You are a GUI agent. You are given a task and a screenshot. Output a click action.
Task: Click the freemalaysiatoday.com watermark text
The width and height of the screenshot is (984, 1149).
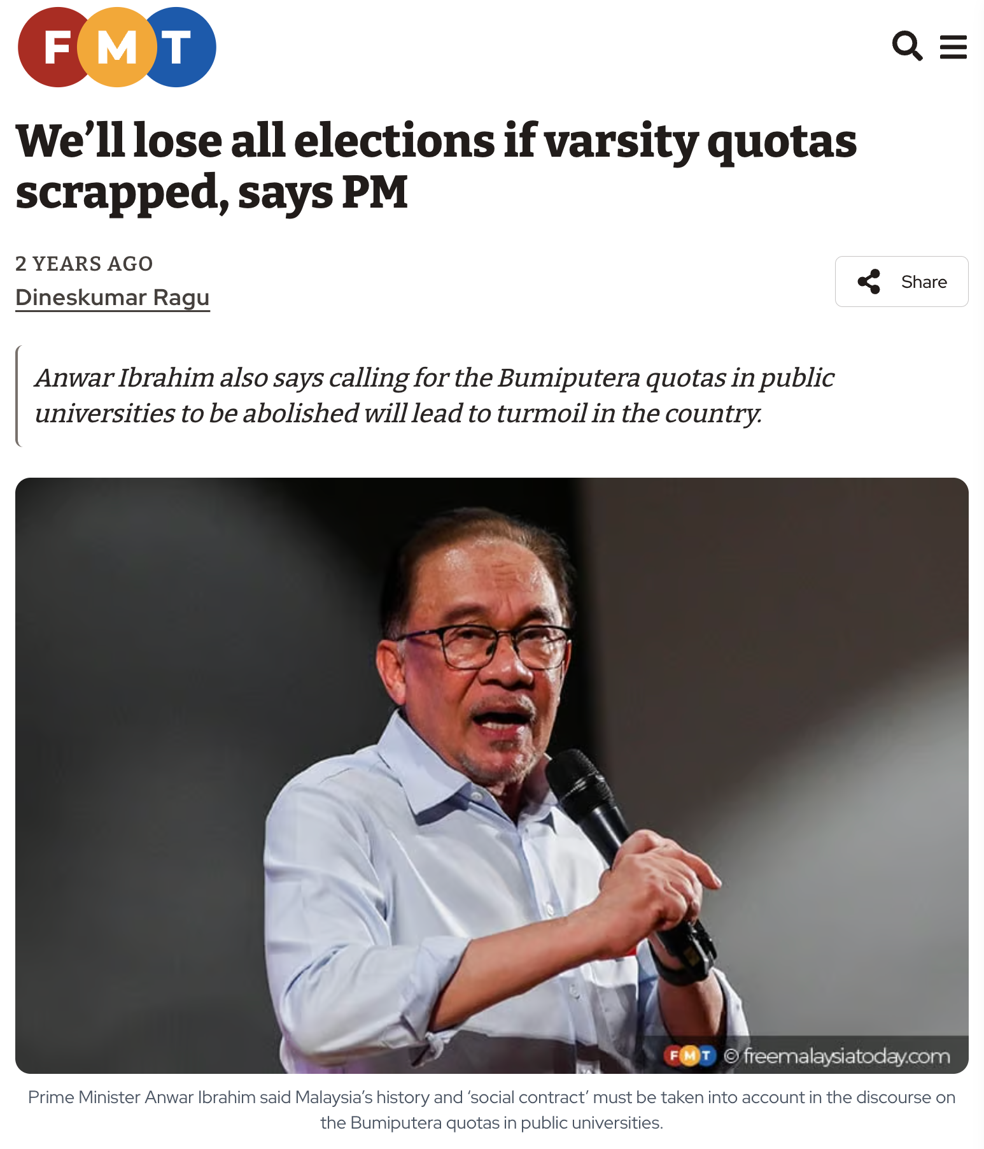pos(847,1056)
